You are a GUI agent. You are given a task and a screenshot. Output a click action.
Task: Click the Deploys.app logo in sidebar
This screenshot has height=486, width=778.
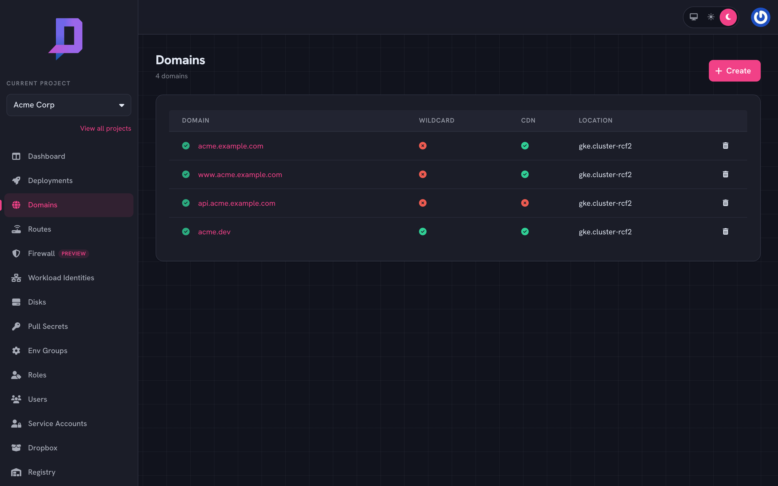coord(66,39)
